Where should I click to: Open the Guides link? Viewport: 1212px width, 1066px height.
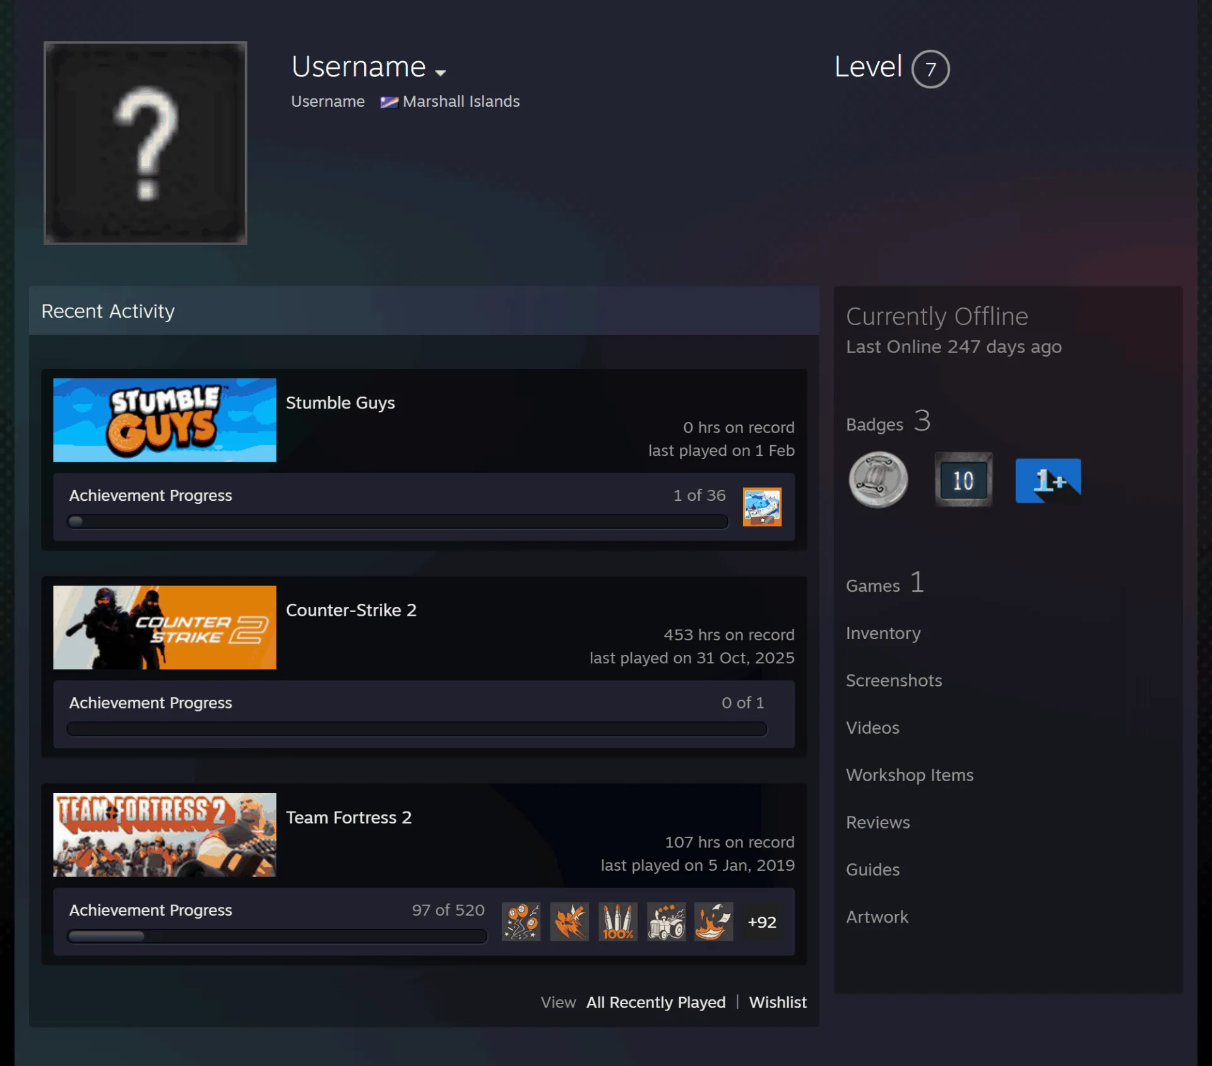click(x=873, y=870)
